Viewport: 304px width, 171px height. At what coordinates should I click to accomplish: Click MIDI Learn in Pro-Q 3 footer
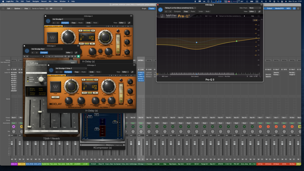coord(165,76)
